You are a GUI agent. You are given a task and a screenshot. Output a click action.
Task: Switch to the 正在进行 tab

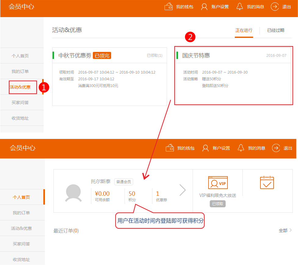244,30
